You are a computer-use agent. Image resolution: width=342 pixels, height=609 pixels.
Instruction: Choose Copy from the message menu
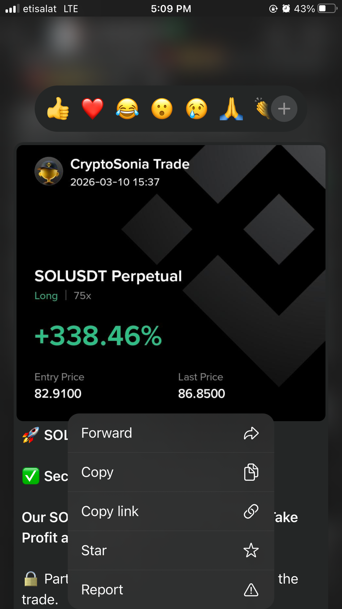pos(171,472)
